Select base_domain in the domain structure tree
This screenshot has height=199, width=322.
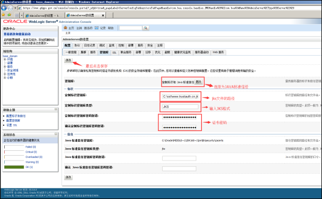click(10, 56)
